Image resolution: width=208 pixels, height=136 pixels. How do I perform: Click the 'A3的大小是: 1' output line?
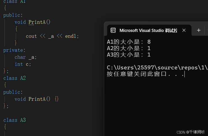point(129,55)
